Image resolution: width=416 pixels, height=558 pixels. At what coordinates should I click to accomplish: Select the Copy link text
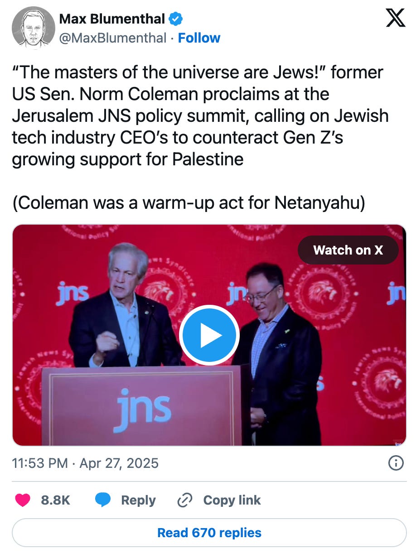(232, 500)
